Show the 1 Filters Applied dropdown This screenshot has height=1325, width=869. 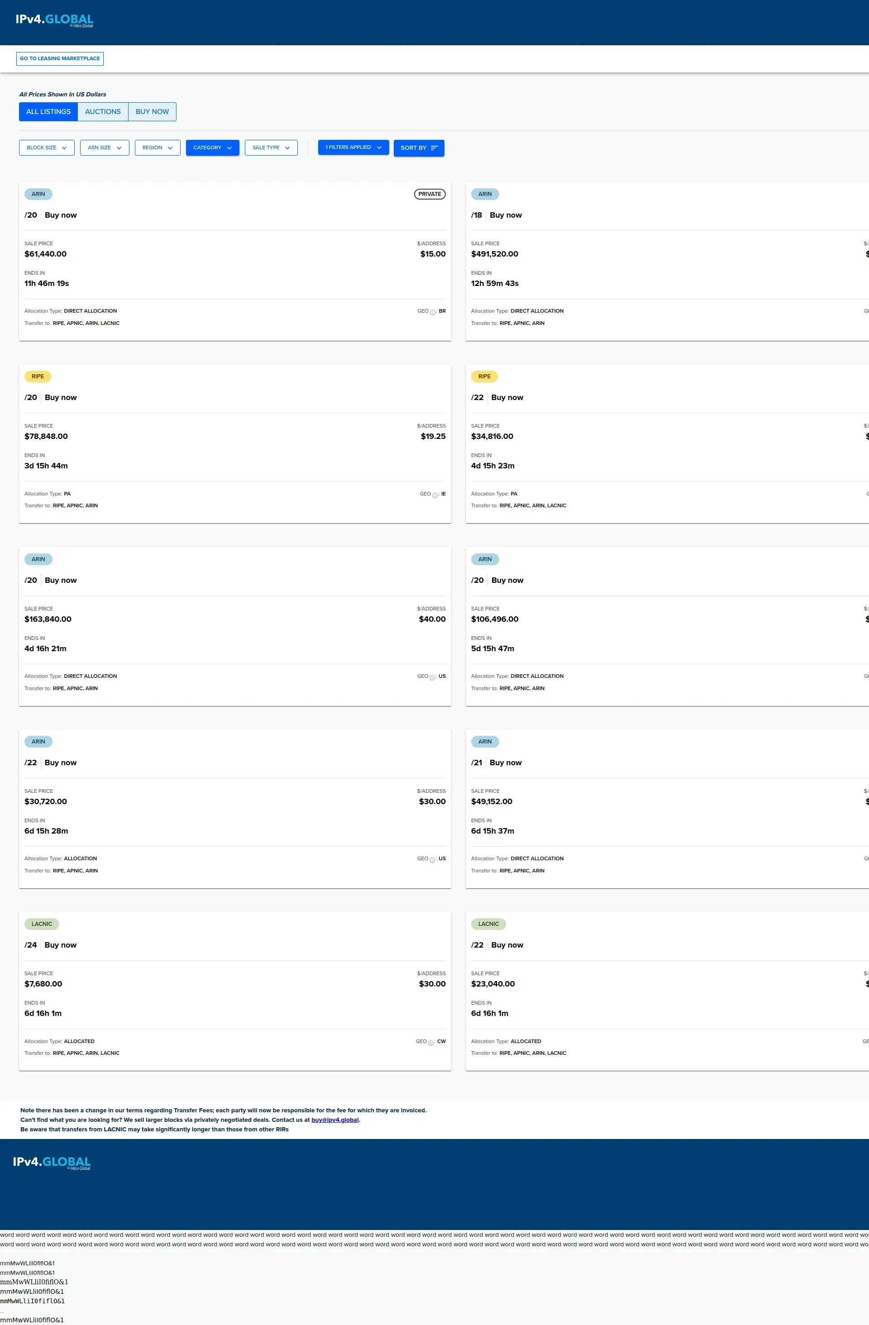point(353,148)
